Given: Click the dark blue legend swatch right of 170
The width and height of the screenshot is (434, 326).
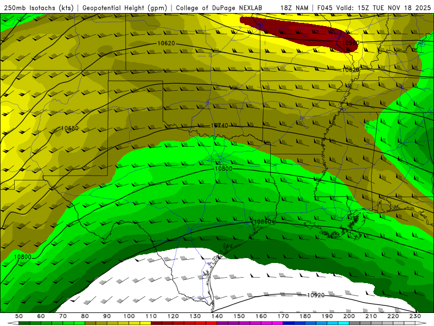Looking at the screenshot, I should 289,323.
